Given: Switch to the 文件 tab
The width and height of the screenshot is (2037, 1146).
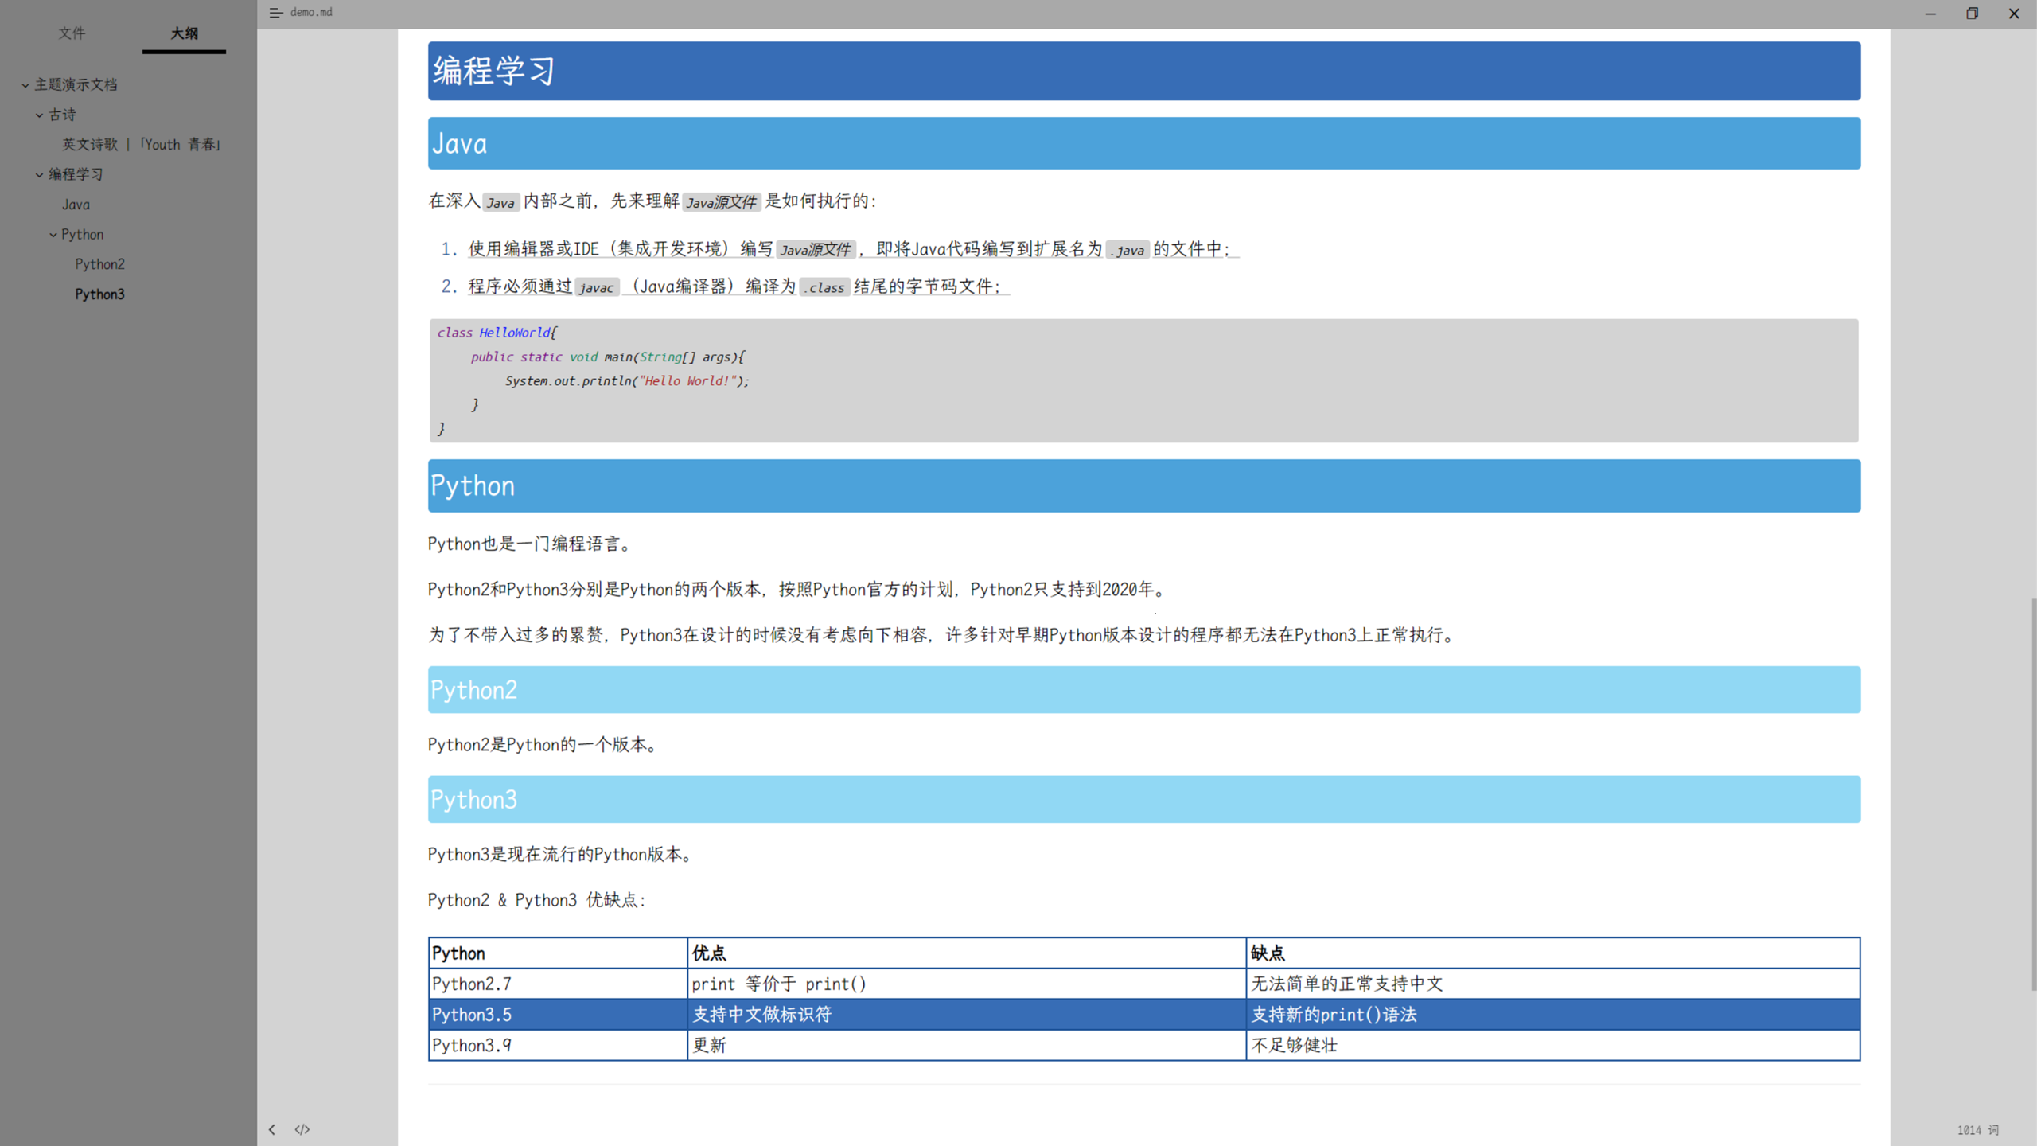Looking at the screenshot, I should [72, 33].
